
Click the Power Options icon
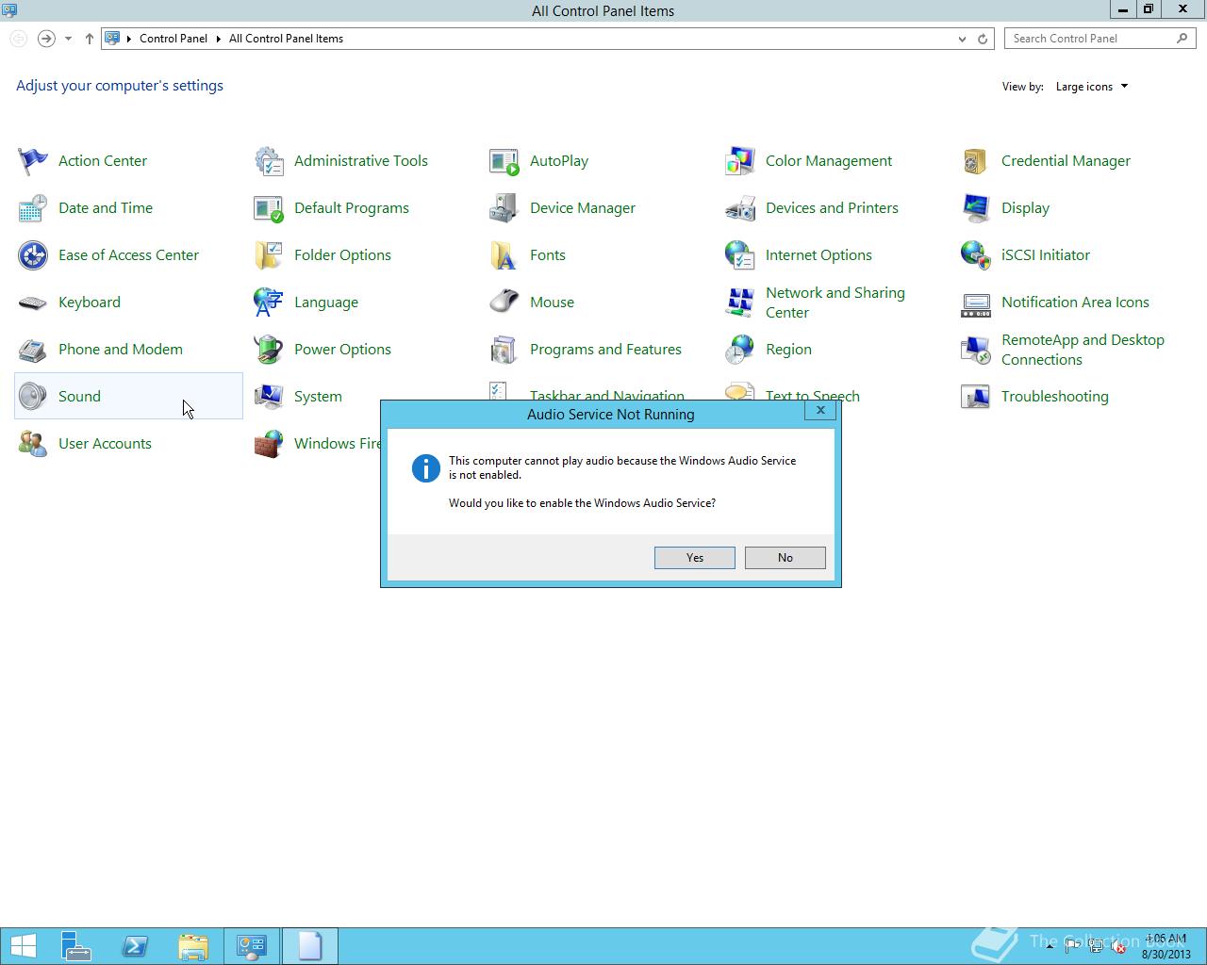269,350
